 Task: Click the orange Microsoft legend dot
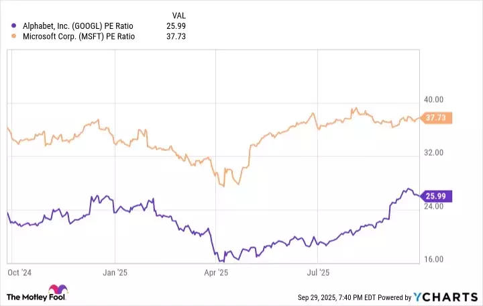15,36
